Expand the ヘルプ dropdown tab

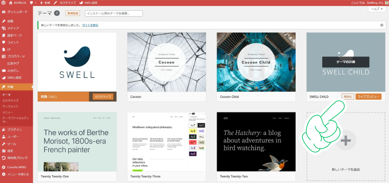tap(377, 9)
